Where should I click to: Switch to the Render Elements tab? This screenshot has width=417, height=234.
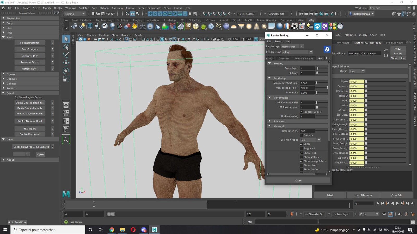point(304,58)
